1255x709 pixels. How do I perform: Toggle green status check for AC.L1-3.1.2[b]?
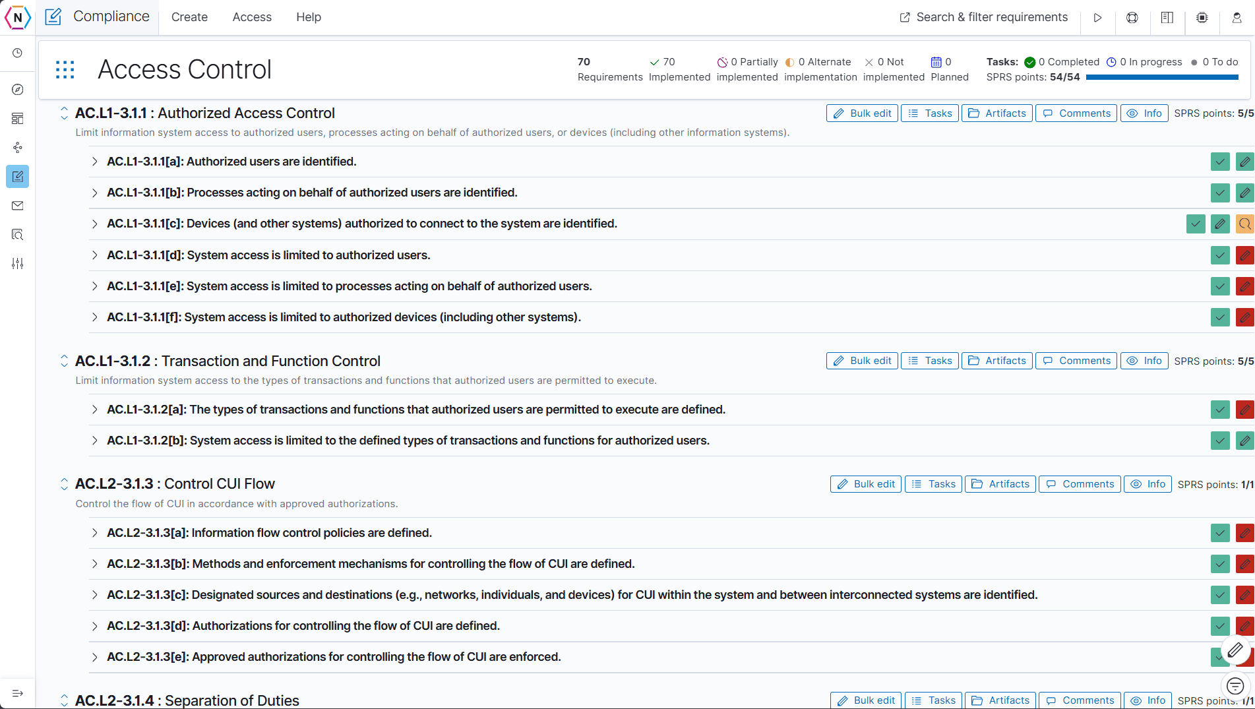coord(1220,441)
